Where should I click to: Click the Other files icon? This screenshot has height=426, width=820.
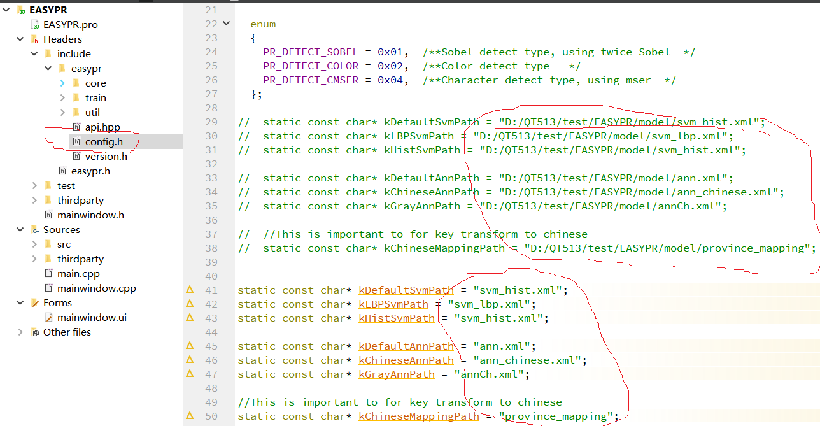pyautogui.click(x=34, y=332)
